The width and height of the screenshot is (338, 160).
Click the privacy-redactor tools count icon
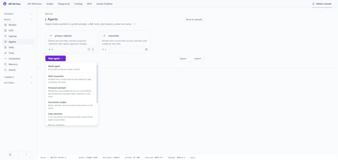click(x=49, y=49)
